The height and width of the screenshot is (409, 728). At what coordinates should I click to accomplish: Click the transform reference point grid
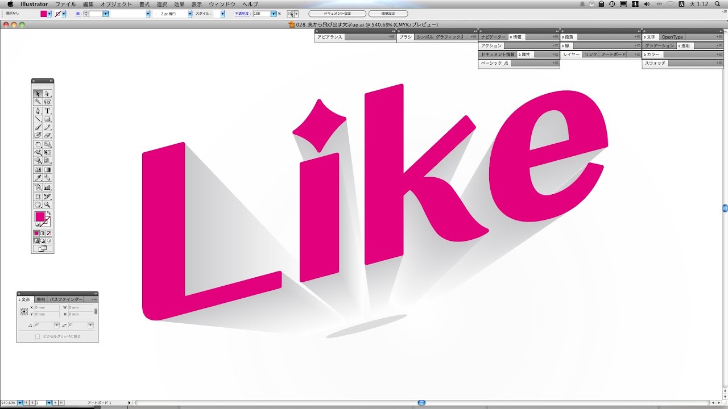(x=24, y=311)
